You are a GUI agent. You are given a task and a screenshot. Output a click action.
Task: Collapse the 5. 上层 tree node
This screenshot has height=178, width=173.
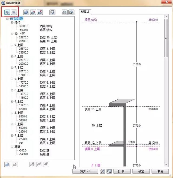click(x=12, y=90)
